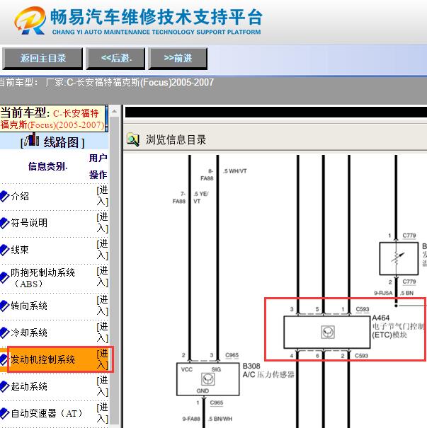Click the 浏览信息目录 heading text

coord(176,140)
